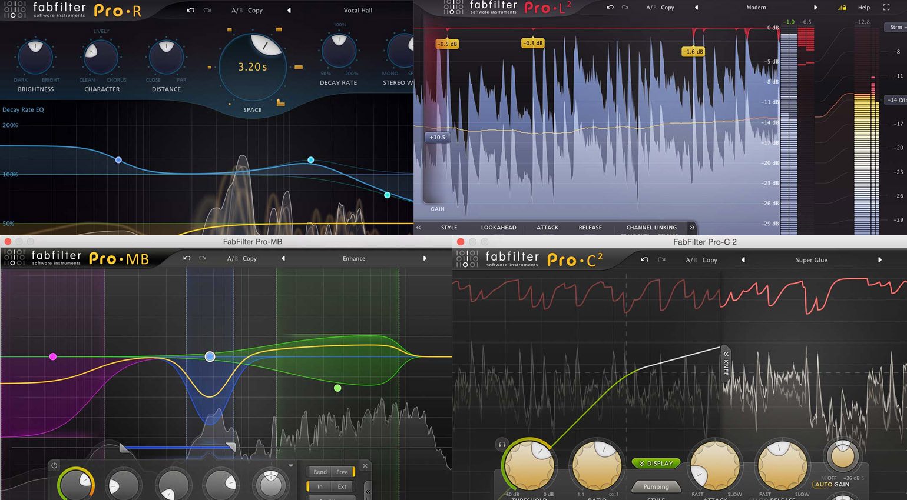Toggle A/B state in Pro-MB
907x500 pixels.
[233, 258]
